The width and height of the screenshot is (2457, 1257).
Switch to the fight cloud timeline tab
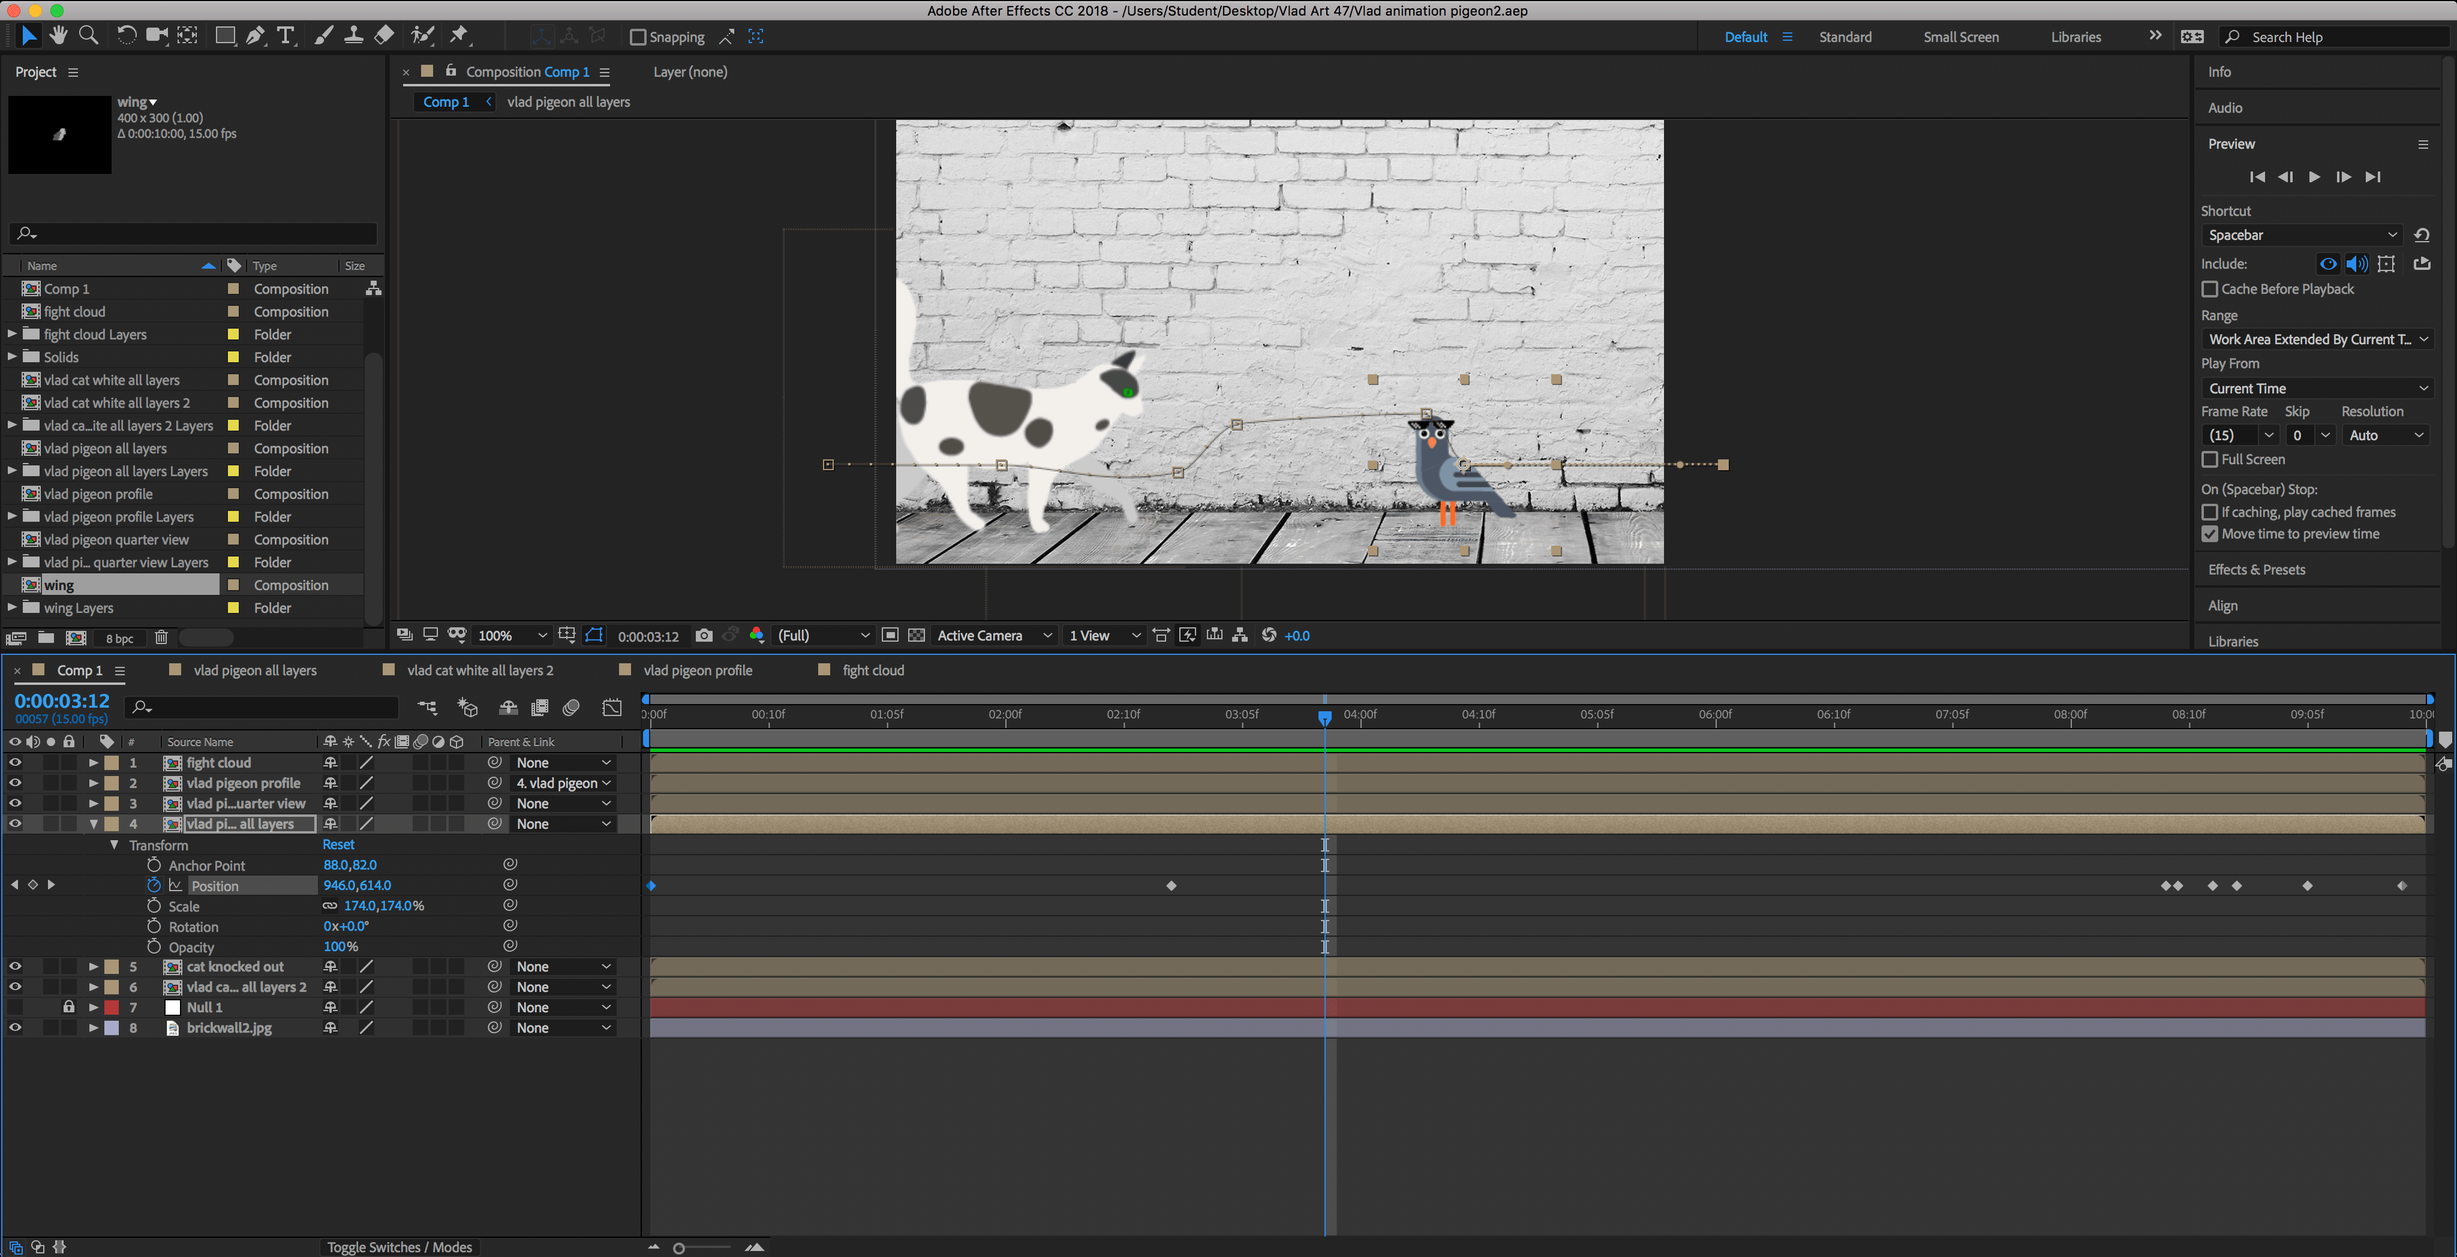(873, 669)
